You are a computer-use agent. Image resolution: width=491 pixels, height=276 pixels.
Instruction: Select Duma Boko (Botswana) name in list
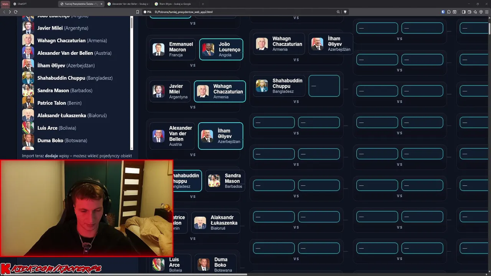pos(62,140)
